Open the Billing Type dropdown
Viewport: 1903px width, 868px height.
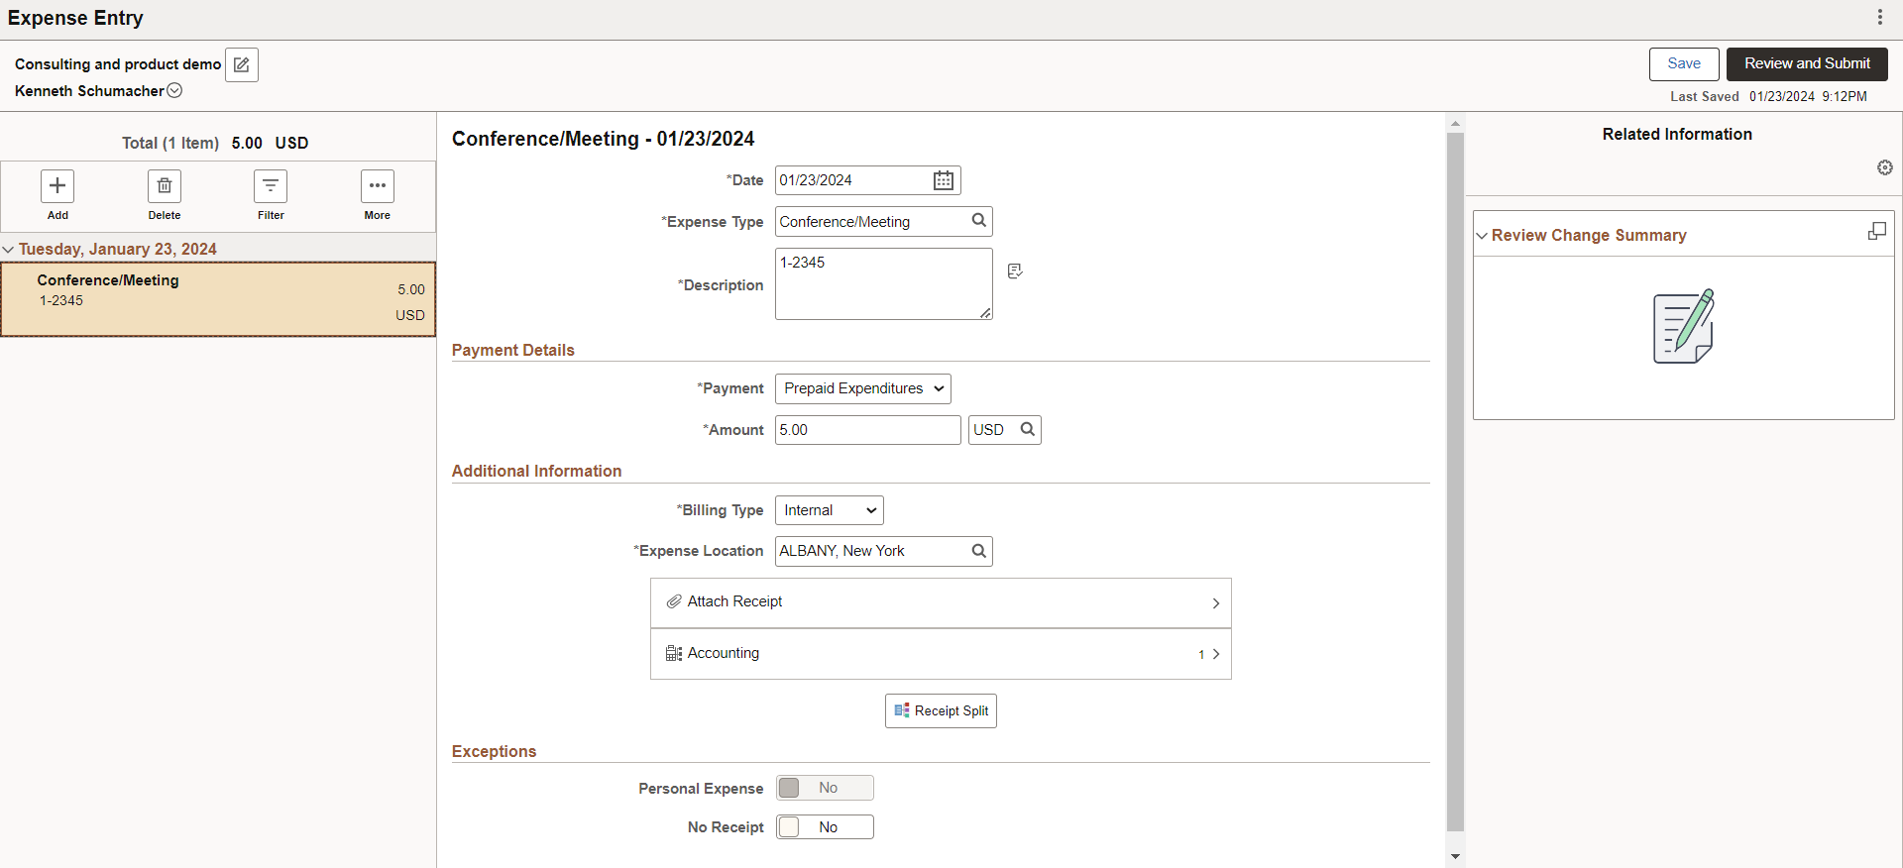[830, 510]
